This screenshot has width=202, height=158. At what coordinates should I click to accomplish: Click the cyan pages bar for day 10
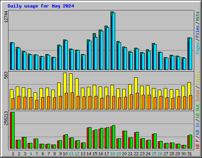click(x=66, y=55)
